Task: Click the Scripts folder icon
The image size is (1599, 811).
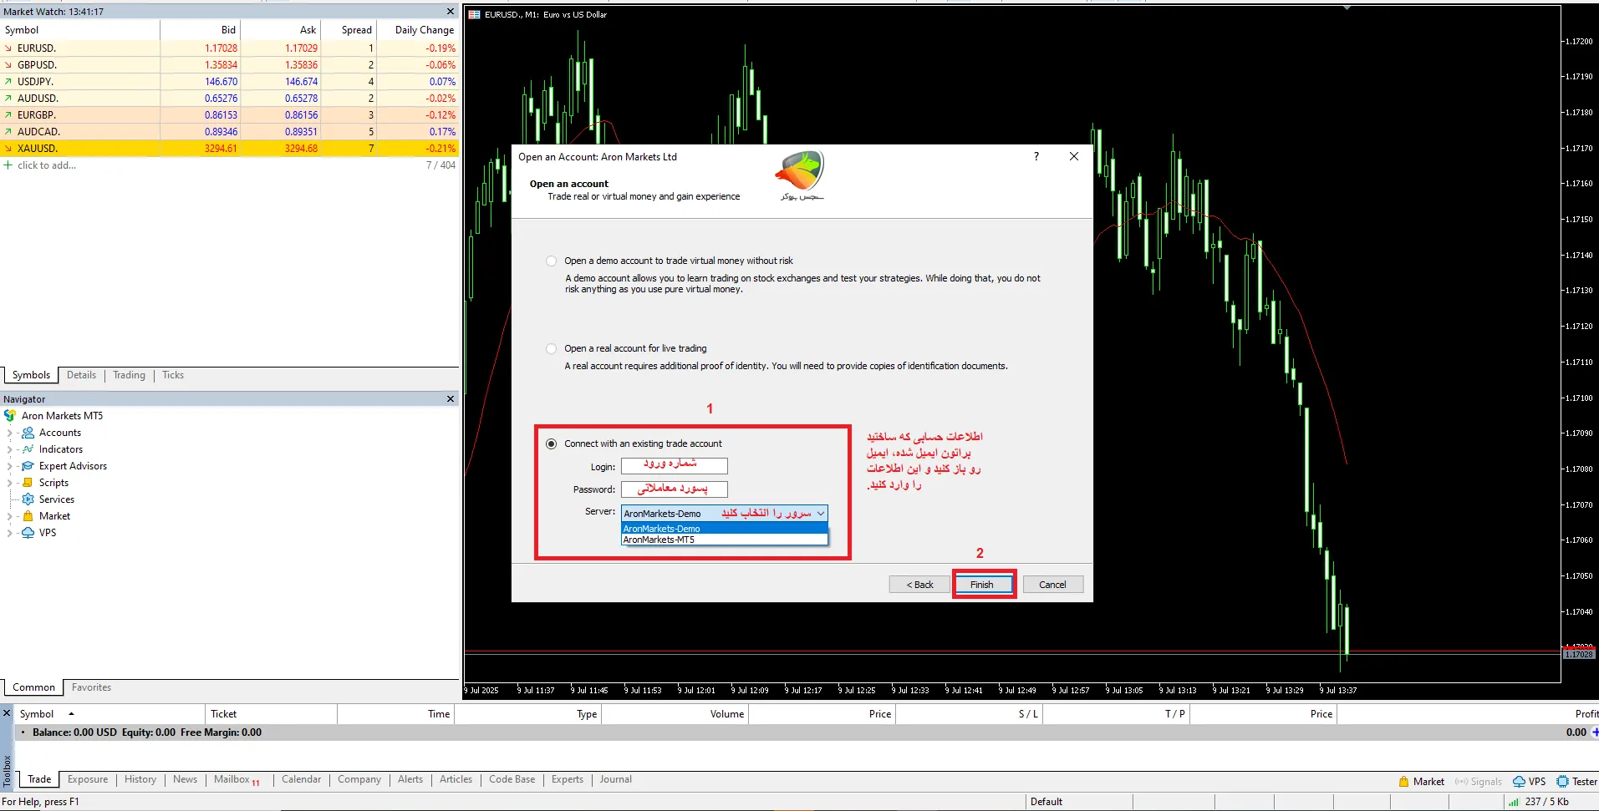Action: click(x=28, y=483)
